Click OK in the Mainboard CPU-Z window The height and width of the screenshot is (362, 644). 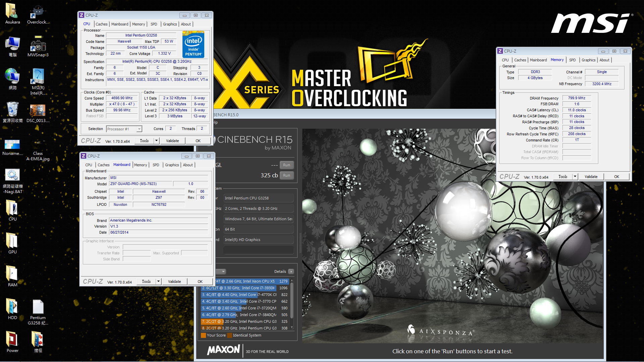coord(200,282)
